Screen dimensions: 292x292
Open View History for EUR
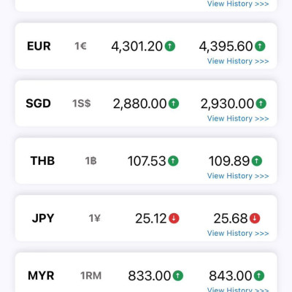pos(238,61)
